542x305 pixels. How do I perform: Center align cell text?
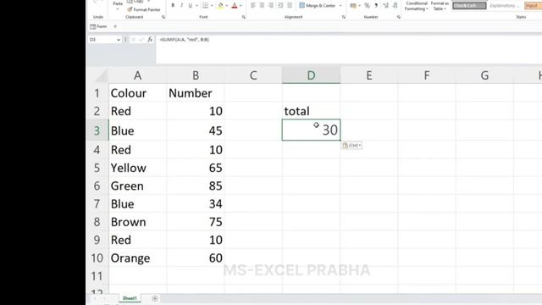click(262, 6)
